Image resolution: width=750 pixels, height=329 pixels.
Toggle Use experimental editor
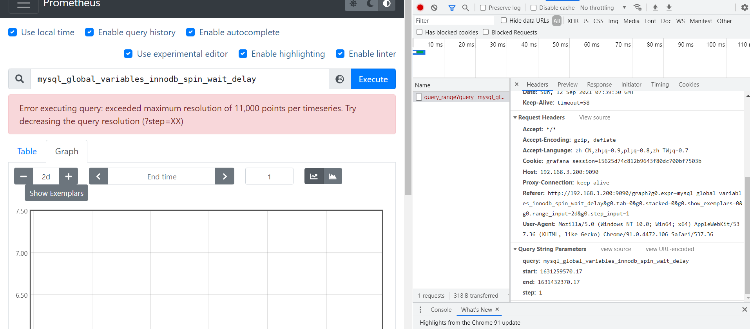tap(128, 54)
